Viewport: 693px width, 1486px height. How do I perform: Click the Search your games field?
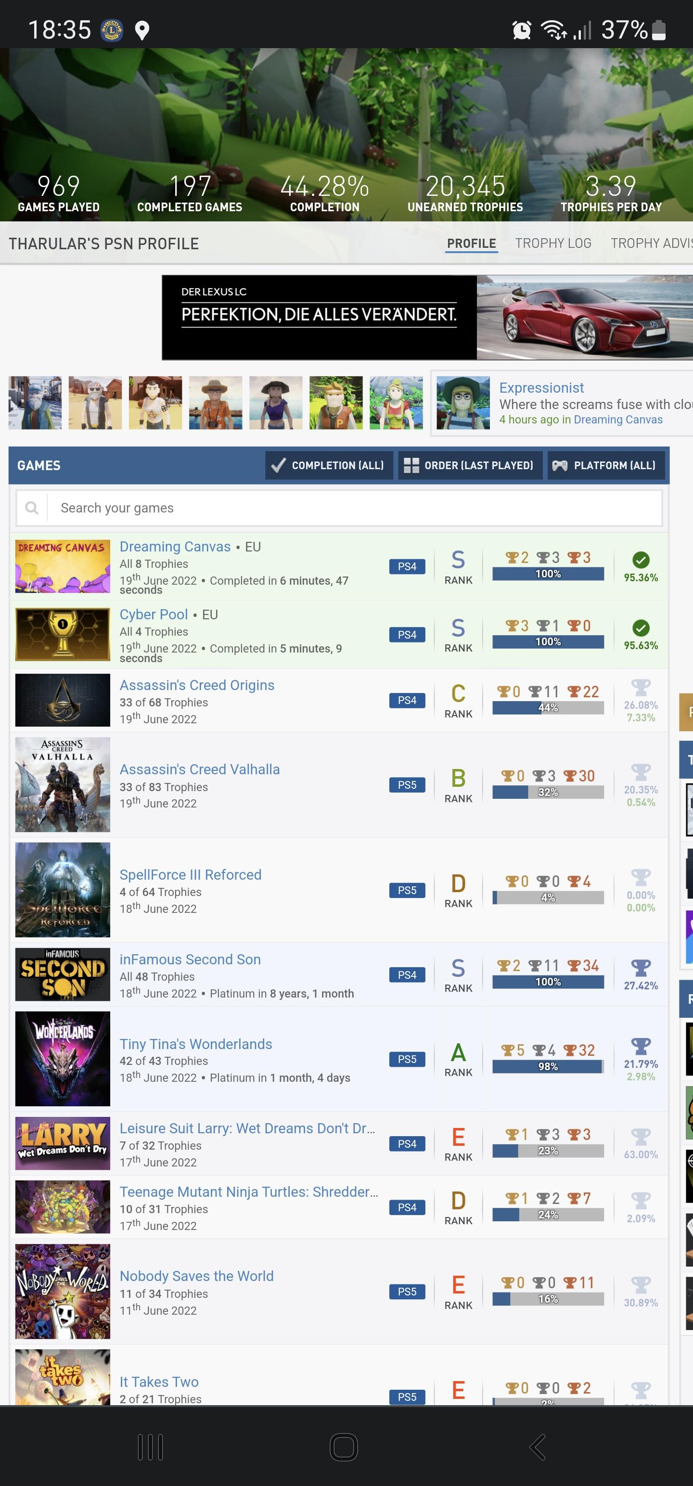(353, 508)
